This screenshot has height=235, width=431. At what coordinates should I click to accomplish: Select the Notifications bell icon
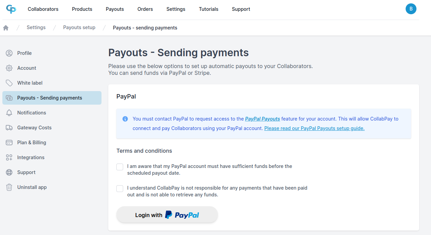pos(9,113)
